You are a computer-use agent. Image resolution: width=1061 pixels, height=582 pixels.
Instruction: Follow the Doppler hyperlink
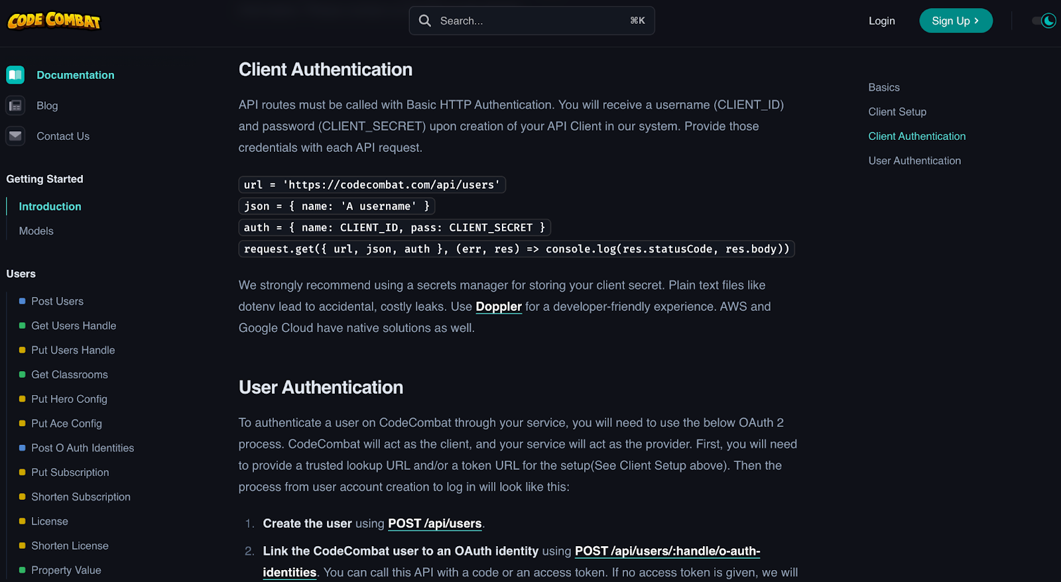pos(499,306)
